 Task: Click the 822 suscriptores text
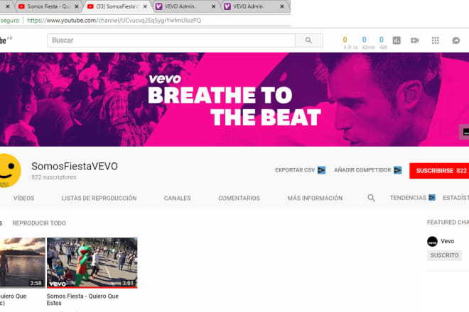tap(54, 177)
